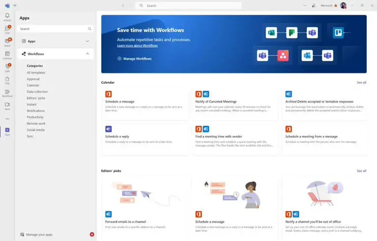Open Archive\Delete accepted or tentative responses template
377x241 pixels.
[x=325, y=104]
